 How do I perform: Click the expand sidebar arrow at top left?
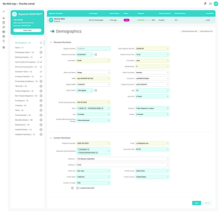point(4,12)
